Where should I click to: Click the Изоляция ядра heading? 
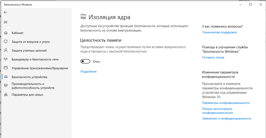pyautogui.click(x=109, y=17)
